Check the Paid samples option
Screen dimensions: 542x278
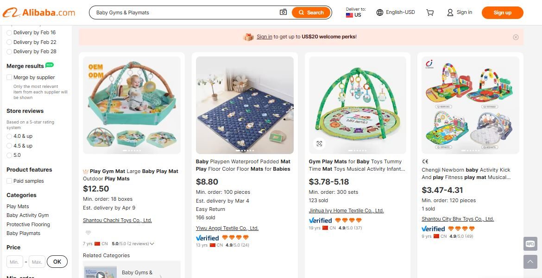[x=9, y=181]
